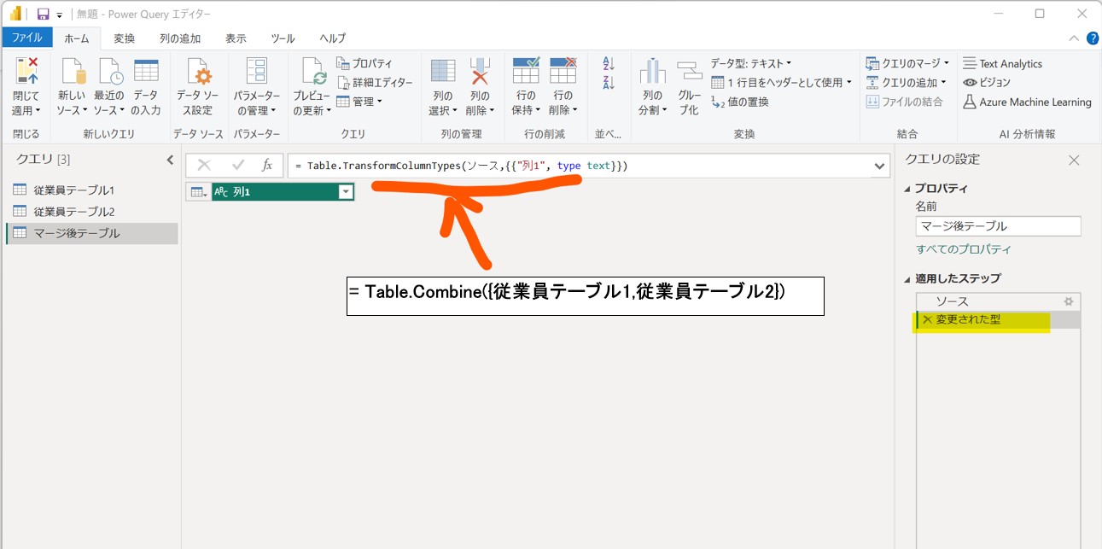Image resolution: width=1102 pixels, height=549 pixels.
Task: Click the fx add step button
Action: pyautogui.click(x=267, y=166)
